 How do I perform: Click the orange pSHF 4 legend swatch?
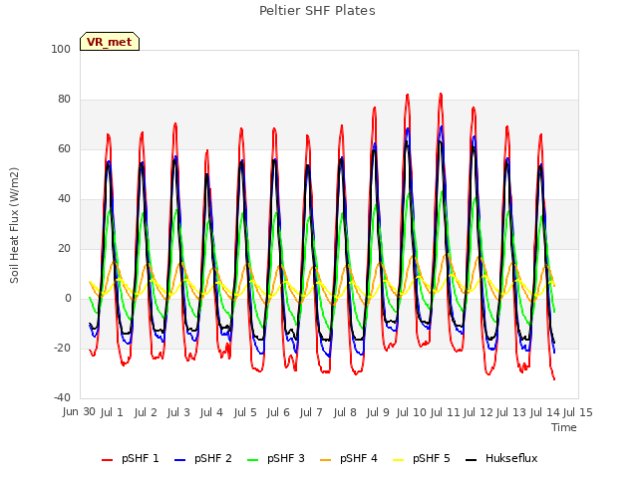(x=326, y=460)
